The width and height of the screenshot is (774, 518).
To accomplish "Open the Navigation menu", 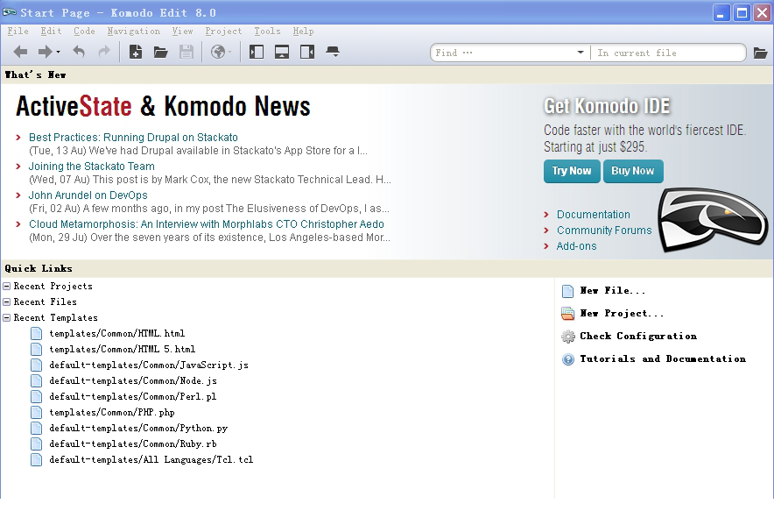I will tap(134, 32).
